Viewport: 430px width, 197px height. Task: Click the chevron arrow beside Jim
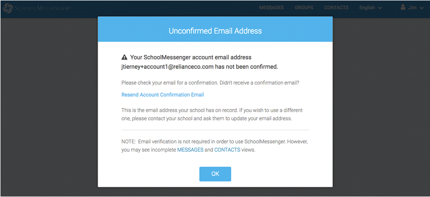click(422, 8)
